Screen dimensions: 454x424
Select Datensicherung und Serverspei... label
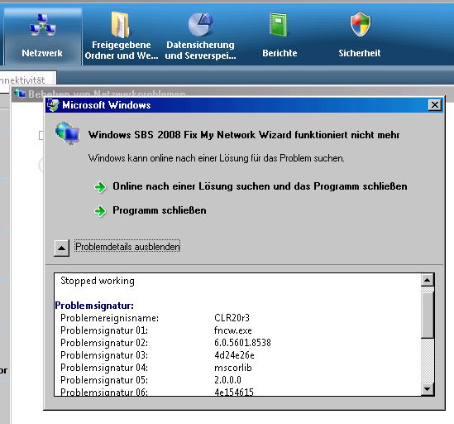(201, 51)
